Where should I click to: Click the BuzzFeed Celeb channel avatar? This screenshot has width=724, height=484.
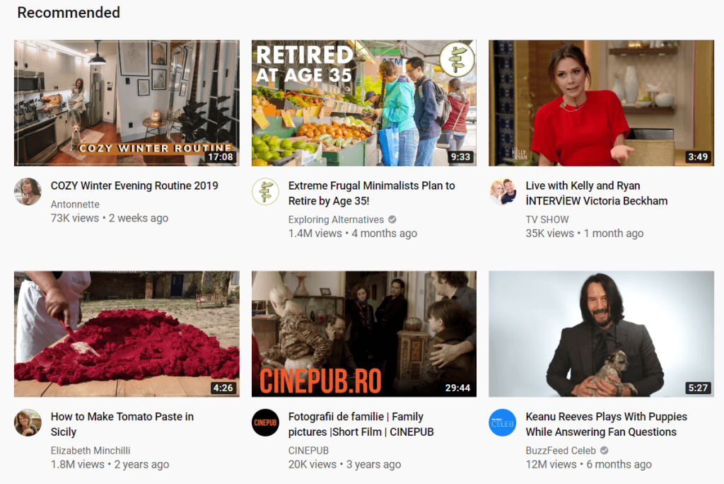click(503, 422)
